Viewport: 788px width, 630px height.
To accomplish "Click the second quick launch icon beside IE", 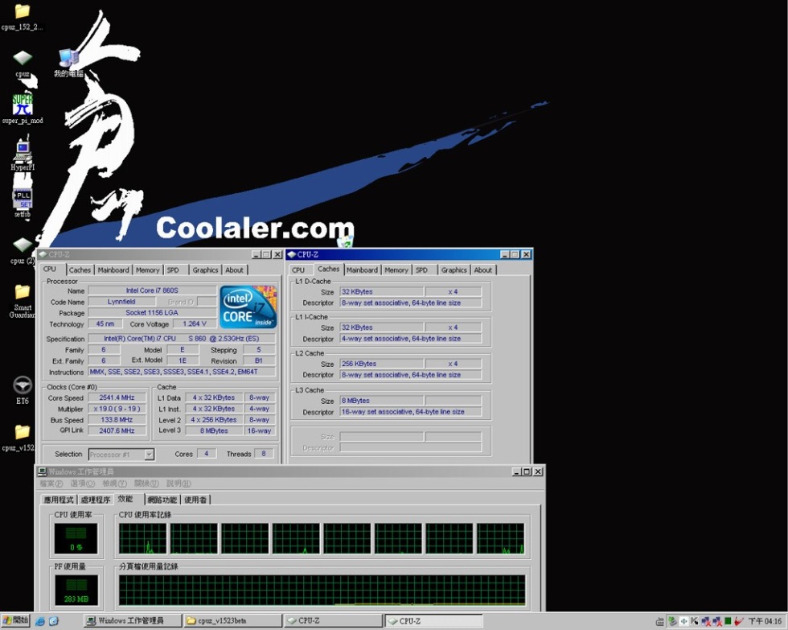I will click(x=53, y=621).
